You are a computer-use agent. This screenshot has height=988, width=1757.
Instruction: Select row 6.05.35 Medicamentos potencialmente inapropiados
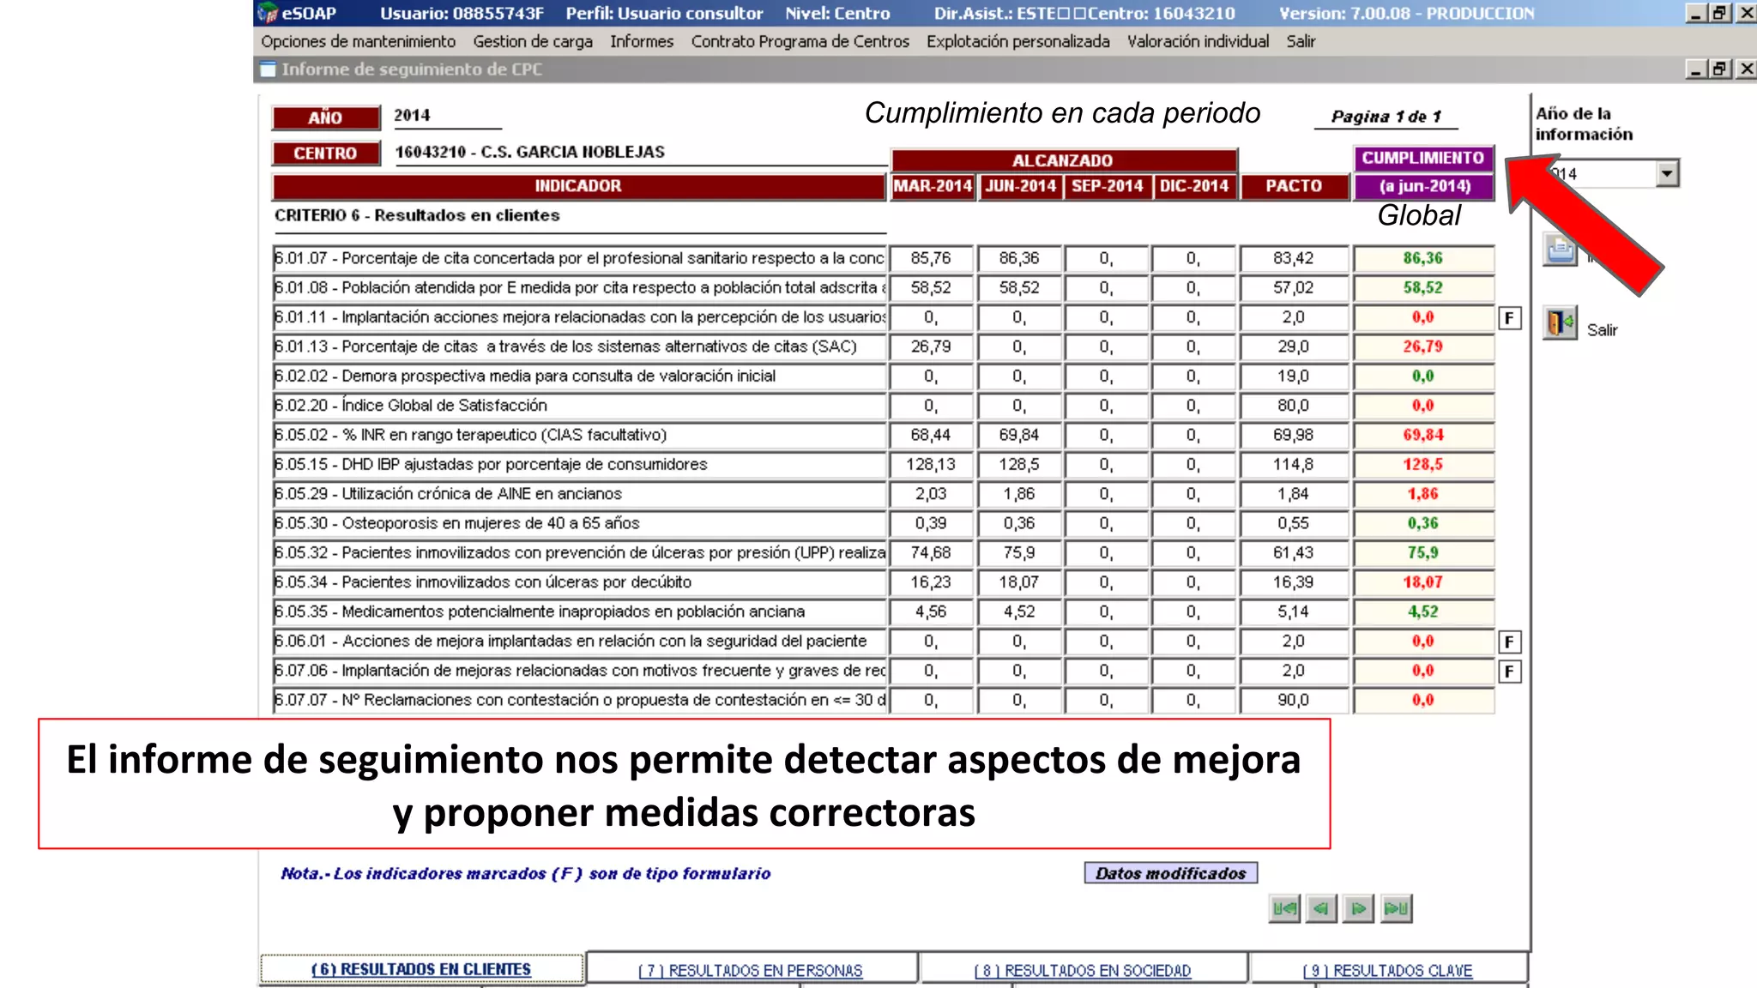click(x=579, y=611)
